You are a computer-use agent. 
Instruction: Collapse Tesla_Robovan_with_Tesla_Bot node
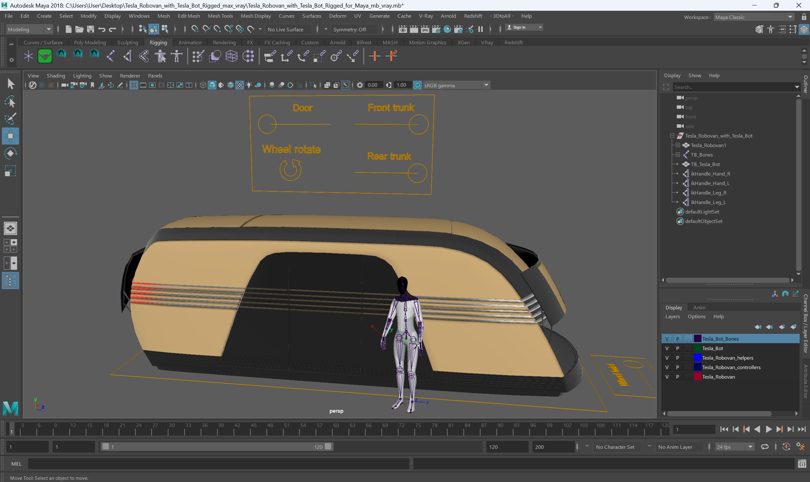672,136
